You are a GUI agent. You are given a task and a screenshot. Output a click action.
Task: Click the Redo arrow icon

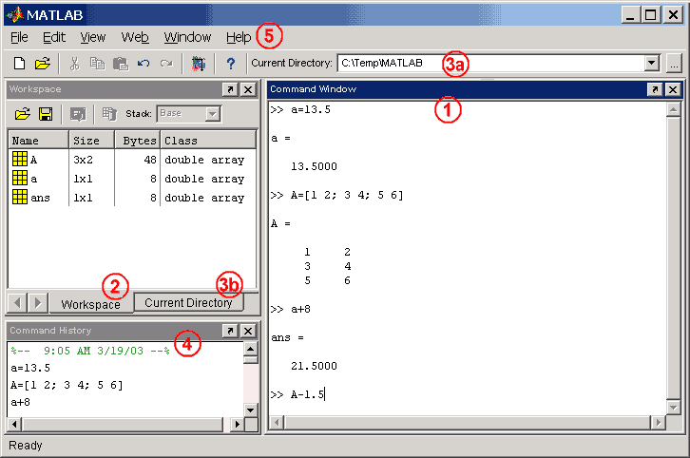[x=166, y=64]
